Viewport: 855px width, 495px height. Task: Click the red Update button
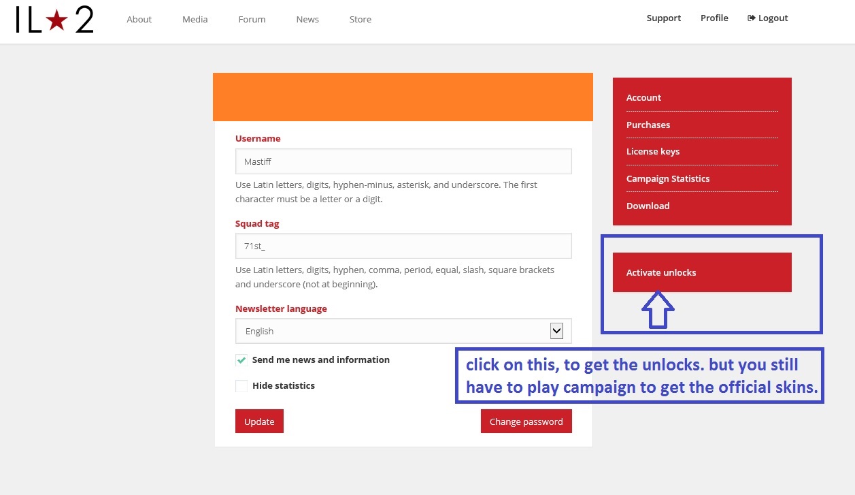(259, 421)
